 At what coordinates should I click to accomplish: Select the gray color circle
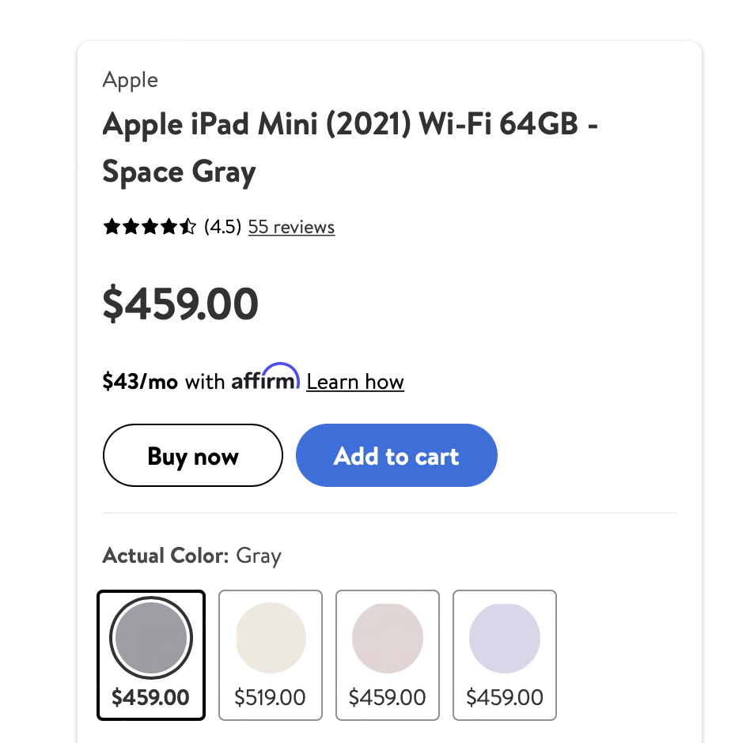pyautogui.click(x=150, y=637)
